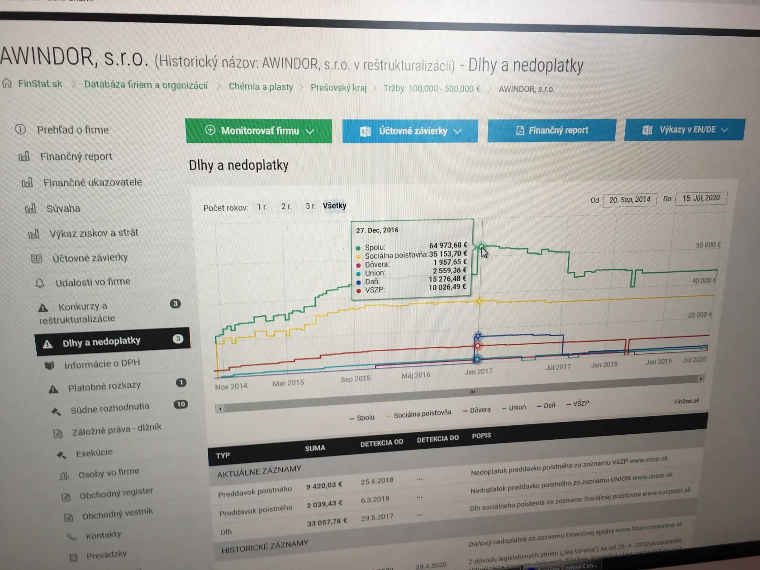Viewport: 760px width, 570px height.
Task: Toggle Sociálna poisťovňa series in legend
Action: coord(418,413)
